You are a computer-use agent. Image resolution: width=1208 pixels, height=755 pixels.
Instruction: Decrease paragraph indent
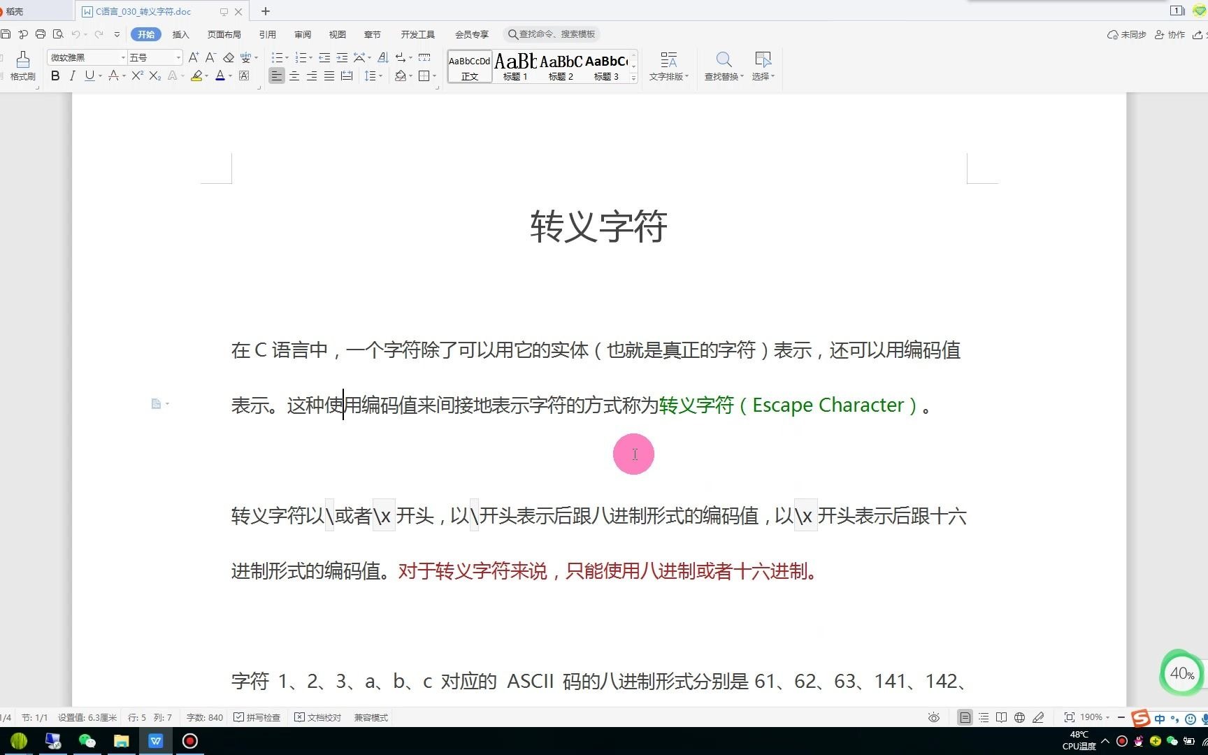click(324, 57)
